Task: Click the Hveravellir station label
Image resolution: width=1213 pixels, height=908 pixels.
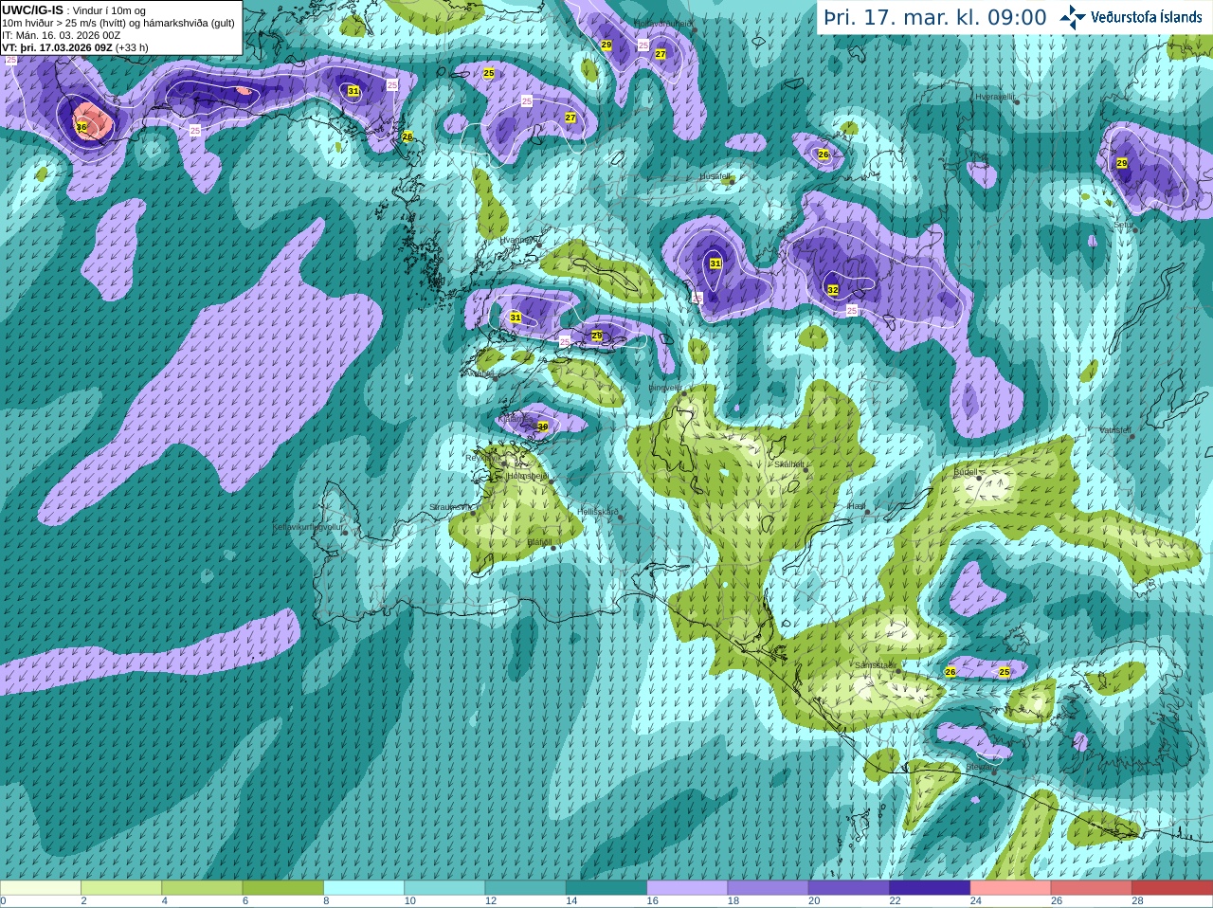Action: 995,97
